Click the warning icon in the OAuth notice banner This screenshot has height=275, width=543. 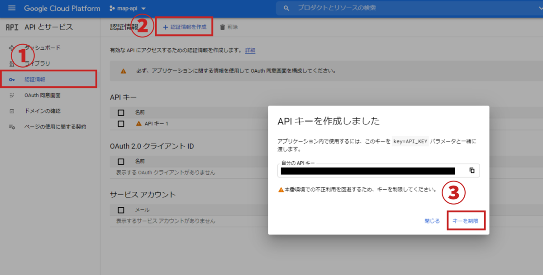click(x=123, y=71)
